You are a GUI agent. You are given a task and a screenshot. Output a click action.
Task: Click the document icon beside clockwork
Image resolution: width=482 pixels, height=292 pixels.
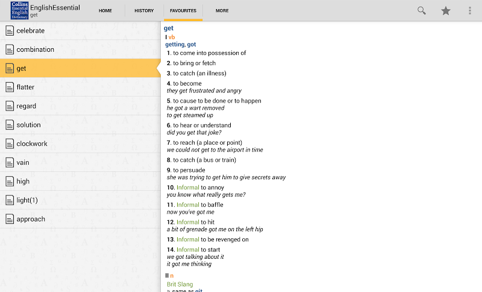pyautogui.click(x=10, y=144)
